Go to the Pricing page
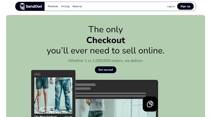The width and height of the screenshot is (211, 117). [65, 6]
